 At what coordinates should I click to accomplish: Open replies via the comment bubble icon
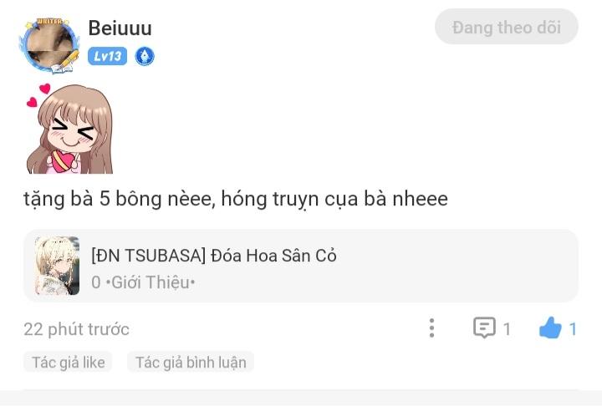point(484,328)
